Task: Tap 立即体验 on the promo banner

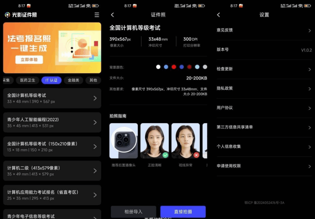Action: point(29,60)
